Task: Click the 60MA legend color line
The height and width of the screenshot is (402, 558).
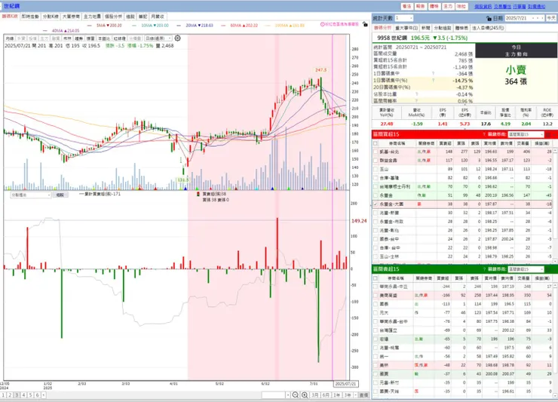Action: tap(223, 26)
